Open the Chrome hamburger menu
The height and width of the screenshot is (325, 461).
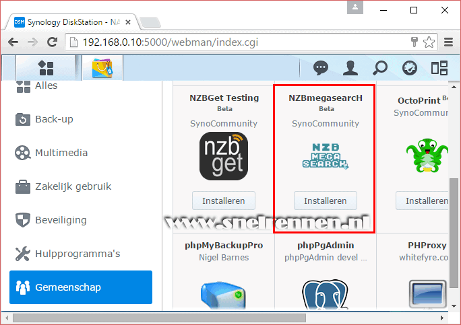point(448,42)
